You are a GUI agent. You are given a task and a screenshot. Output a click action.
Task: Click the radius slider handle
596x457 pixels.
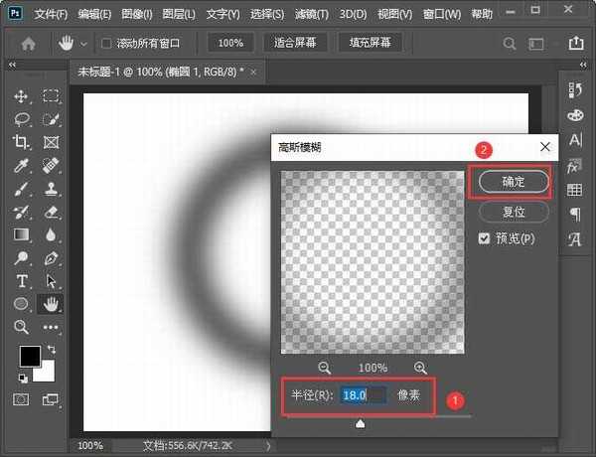click(x=360, y=424)
